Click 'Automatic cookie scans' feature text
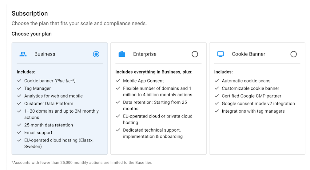Screen dimensions: 310x170 point(246,81)
